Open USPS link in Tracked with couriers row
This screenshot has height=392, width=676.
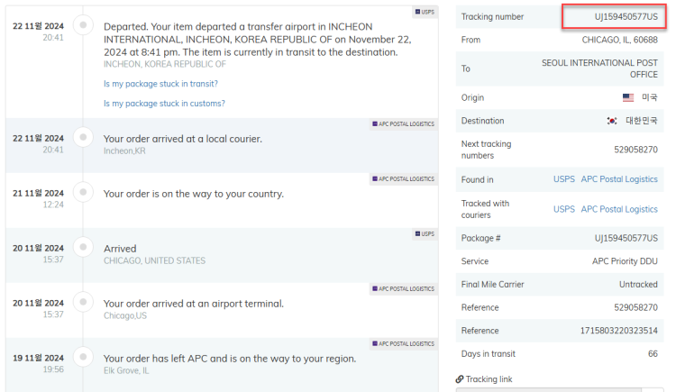(564, 209)
